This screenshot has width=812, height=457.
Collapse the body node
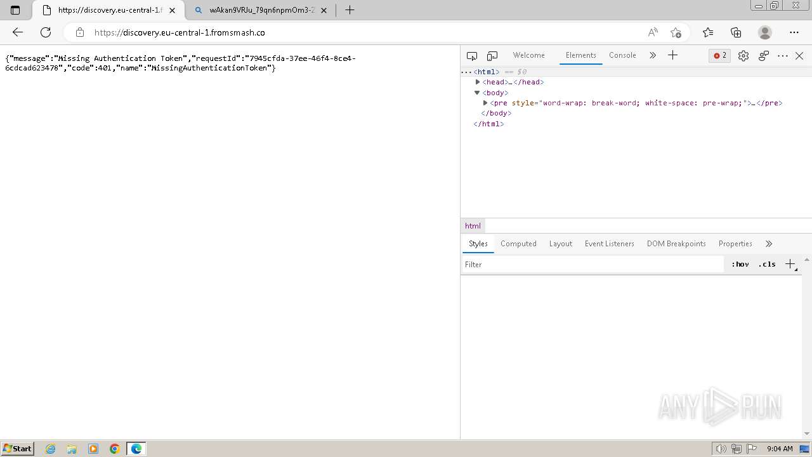(478, 93)
